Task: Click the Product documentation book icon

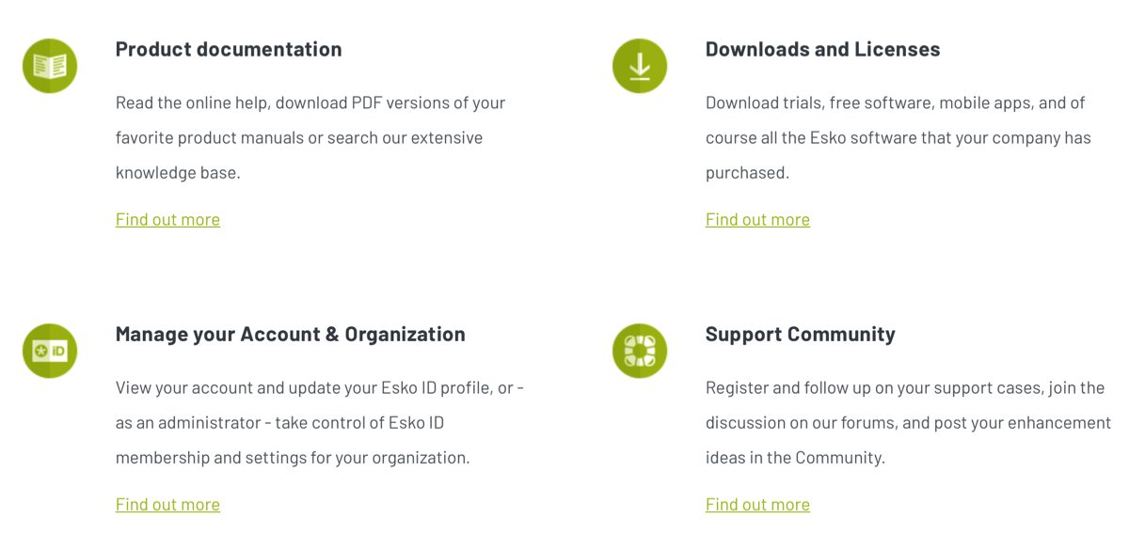Action: coord(50,66)
